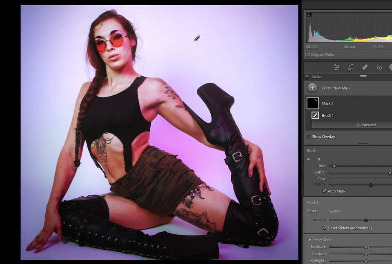
Task: Switch to brush A settings
Action: click(308, 159)
